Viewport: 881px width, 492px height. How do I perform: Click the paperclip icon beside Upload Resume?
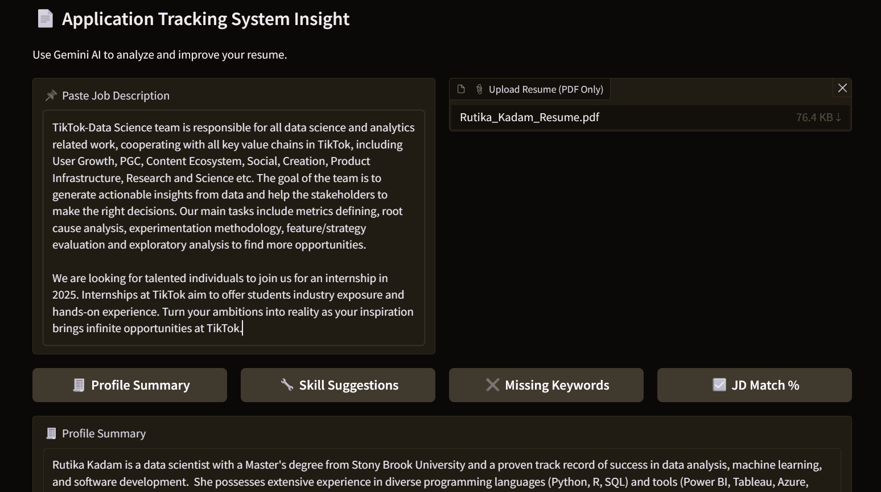479,89
